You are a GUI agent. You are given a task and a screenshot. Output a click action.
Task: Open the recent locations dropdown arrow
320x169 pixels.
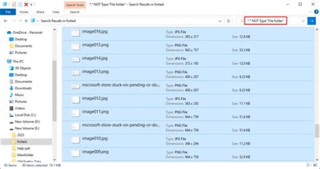pos(20,21)
